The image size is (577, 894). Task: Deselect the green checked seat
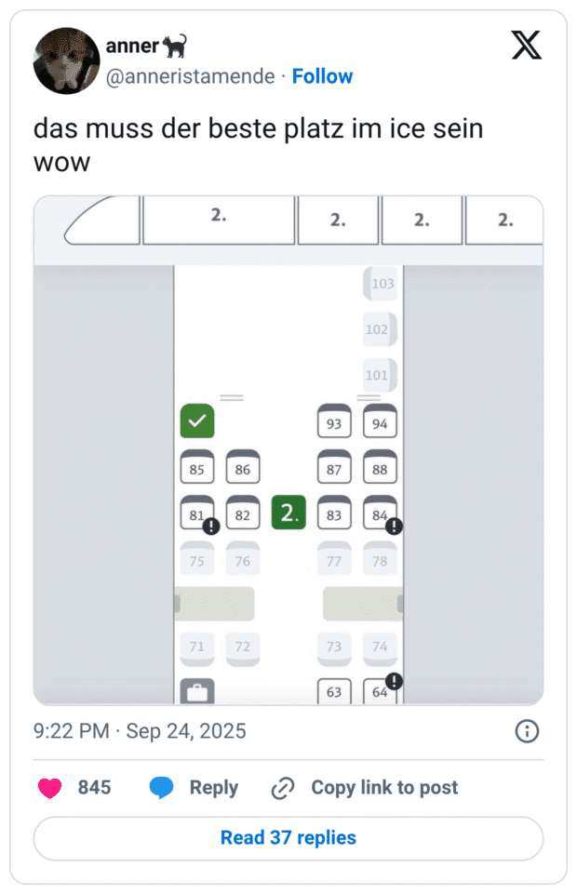[x=197, y=421]
